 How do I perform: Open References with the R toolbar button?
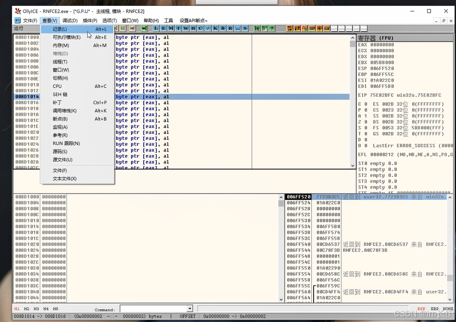point(230,28)
